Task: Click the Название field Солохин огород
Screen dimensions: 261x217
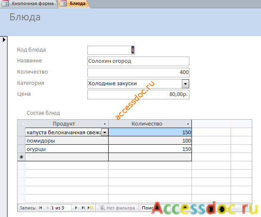Action: coord(138,61)
